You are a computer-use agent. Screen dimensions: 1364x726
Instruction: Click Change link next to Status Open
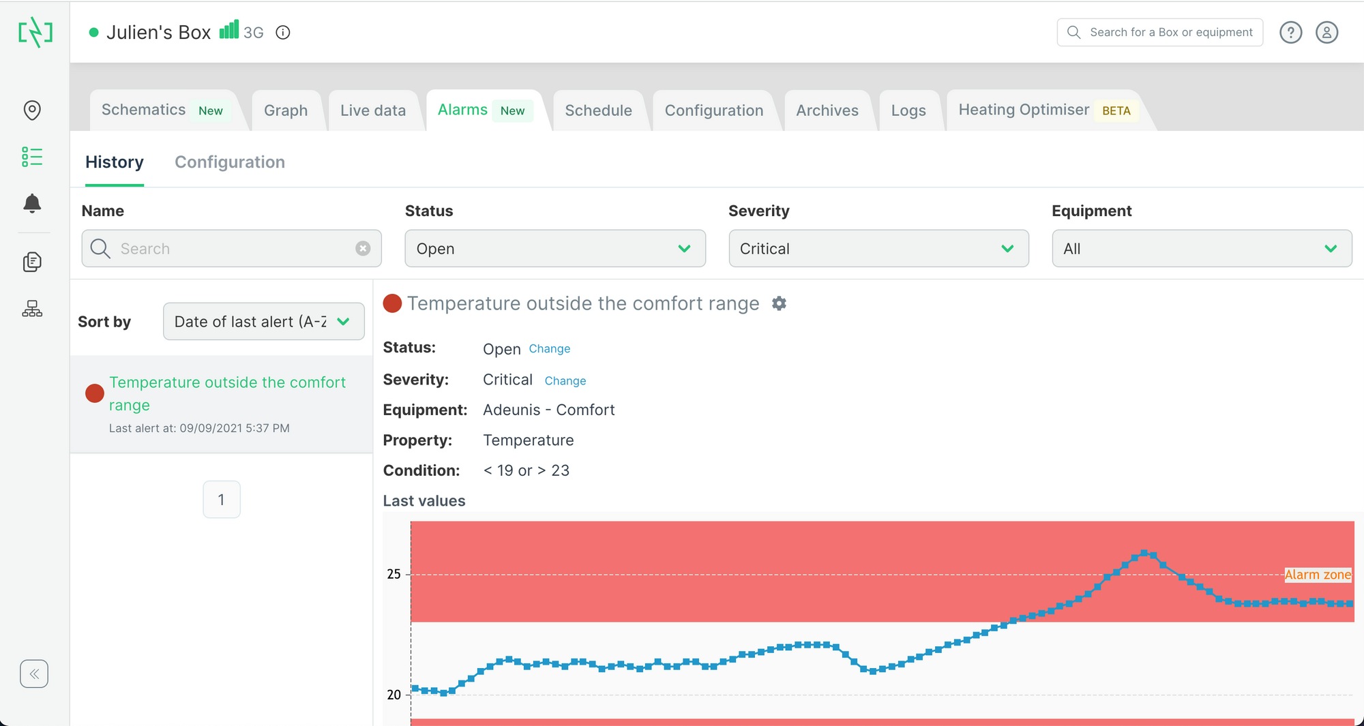(549, 349)
